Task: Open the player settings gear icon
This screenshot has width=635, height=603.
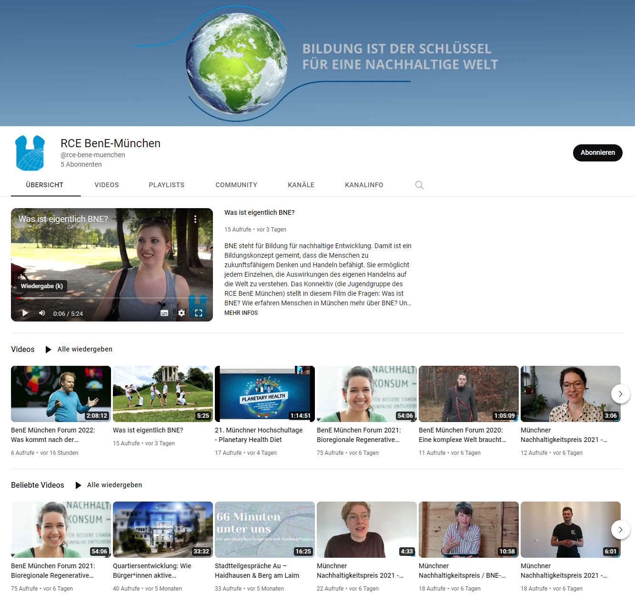Action: 181,313
